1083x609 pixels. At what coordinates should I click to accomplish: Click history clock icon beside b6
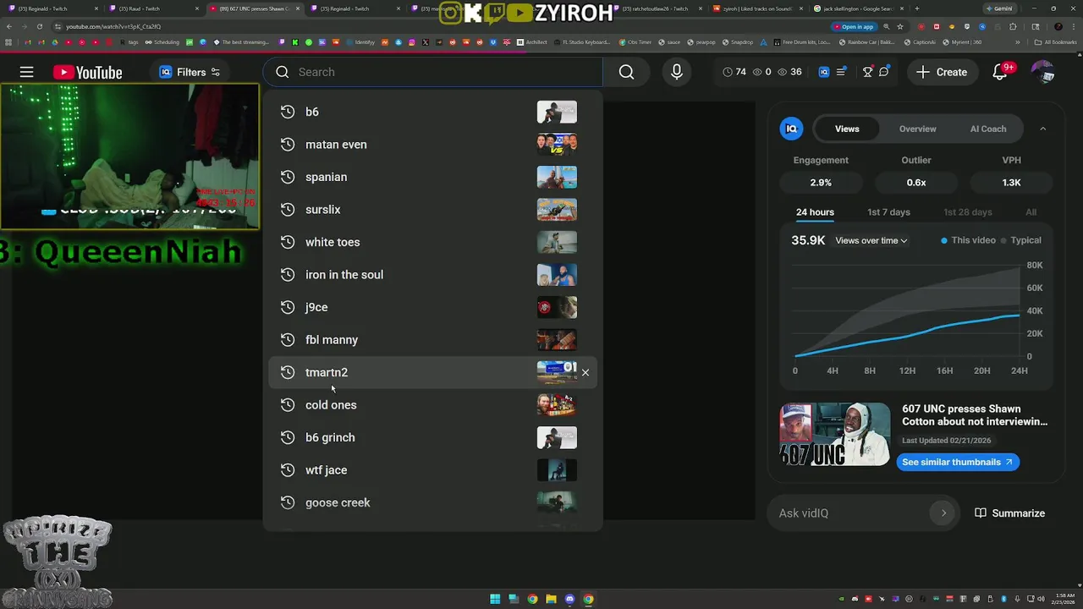(x=288, y=112)
